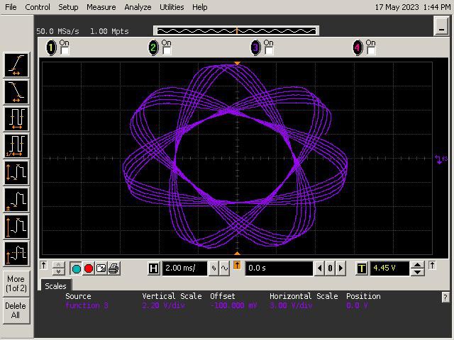Select the rise time measurement icon
454x340 pixels.
pyautogui.click(x=16, y=64)
